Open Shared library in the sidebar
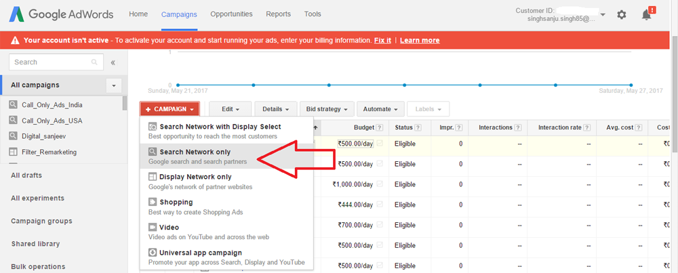 click(35, 244)
